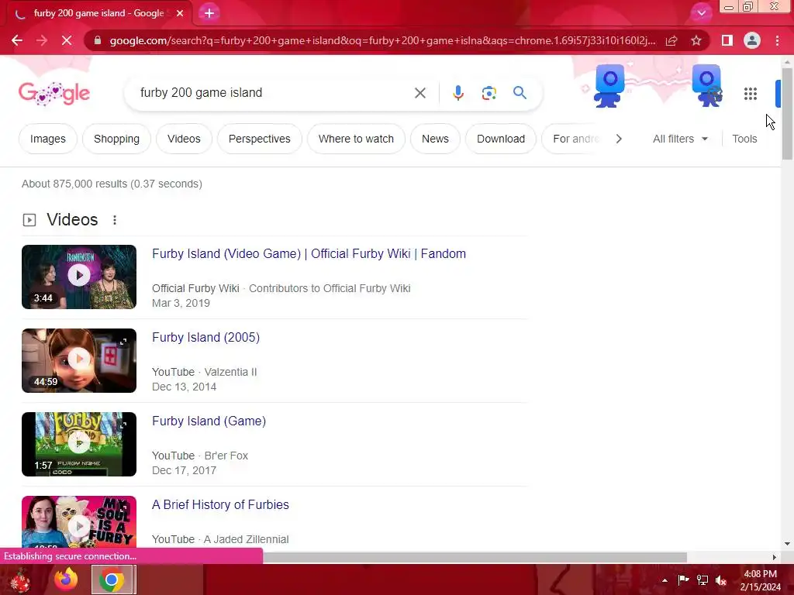794x595 pixels.
Task: Click the "Mar 3, 2019" date text
Action: 181,303
